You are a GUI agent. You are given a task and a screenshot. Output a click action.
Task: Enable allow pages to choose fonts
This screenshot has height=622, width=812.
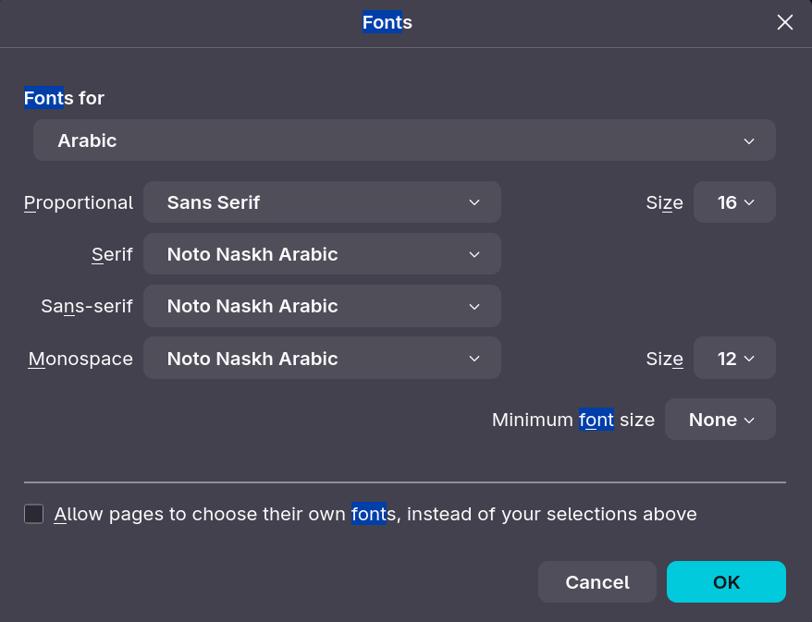pyautogui.click(x=34, y=514)
